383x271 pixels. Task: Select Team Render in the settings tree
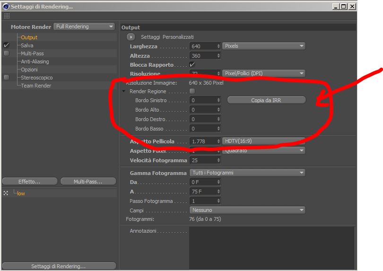click(36, 86)
